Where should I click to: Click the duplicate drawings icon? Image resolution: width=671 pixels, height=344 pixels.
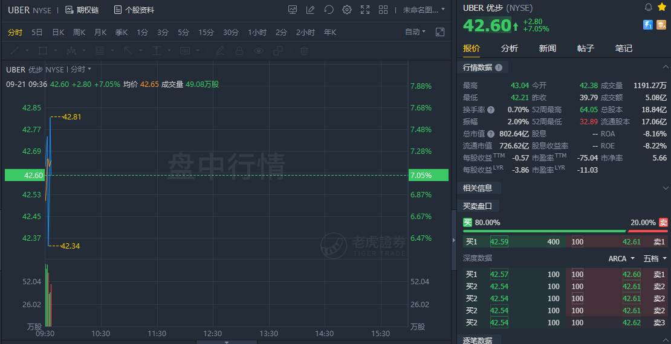pyautogui.click(x=278, y=51)
